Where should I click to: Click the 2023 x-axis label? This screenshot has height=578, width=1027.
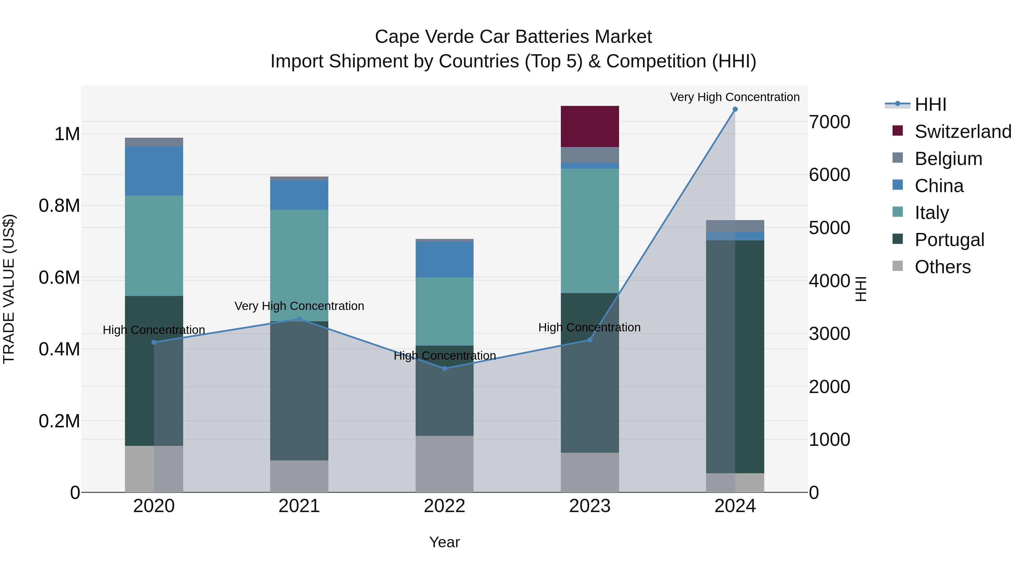pyautogui.click(x=590, y=506)
